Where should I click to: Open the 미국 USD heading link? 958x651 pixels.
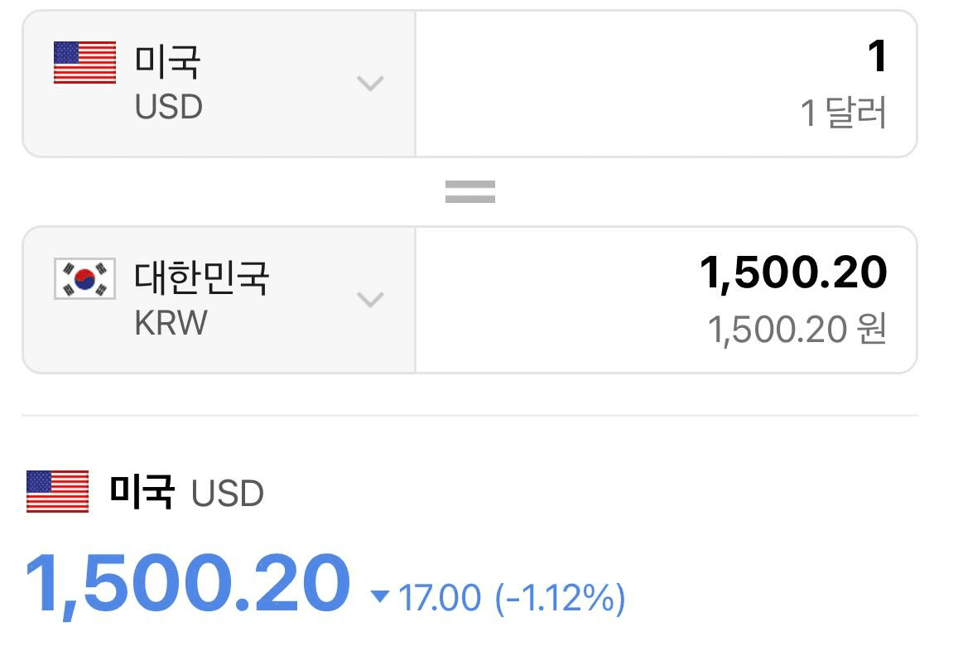[x=145, y=492]
